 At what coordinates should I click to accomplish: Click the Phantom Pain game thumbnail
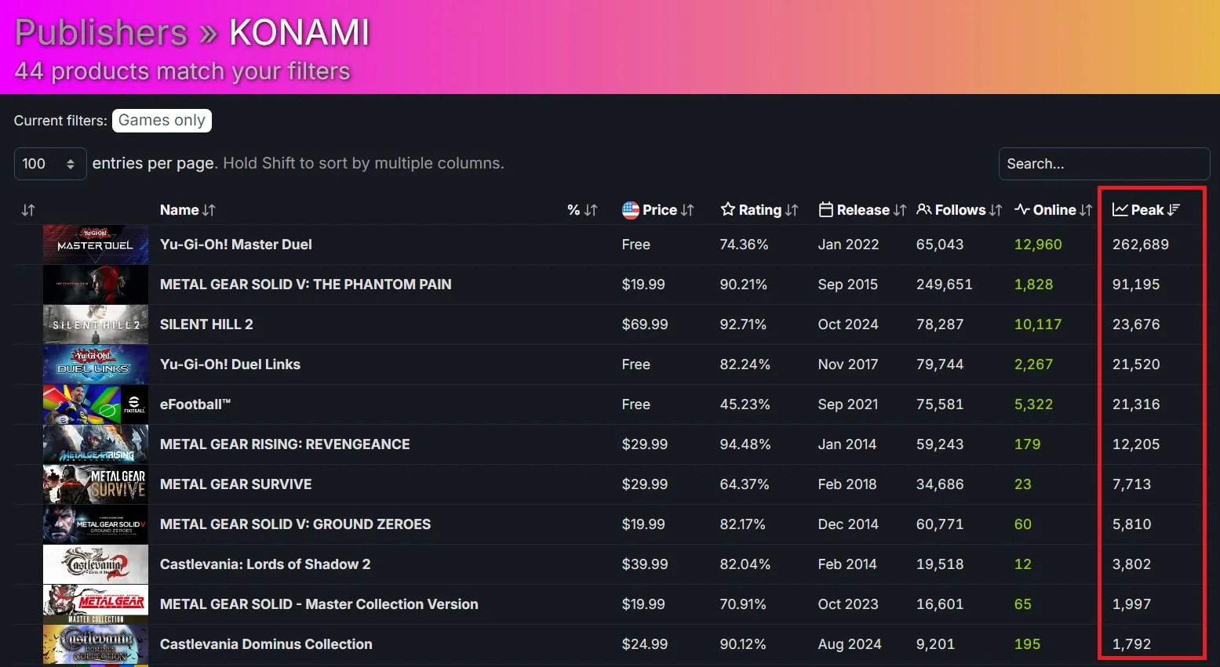point(96,285)
